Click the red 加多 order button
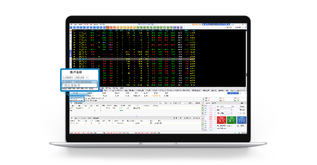 222,120
